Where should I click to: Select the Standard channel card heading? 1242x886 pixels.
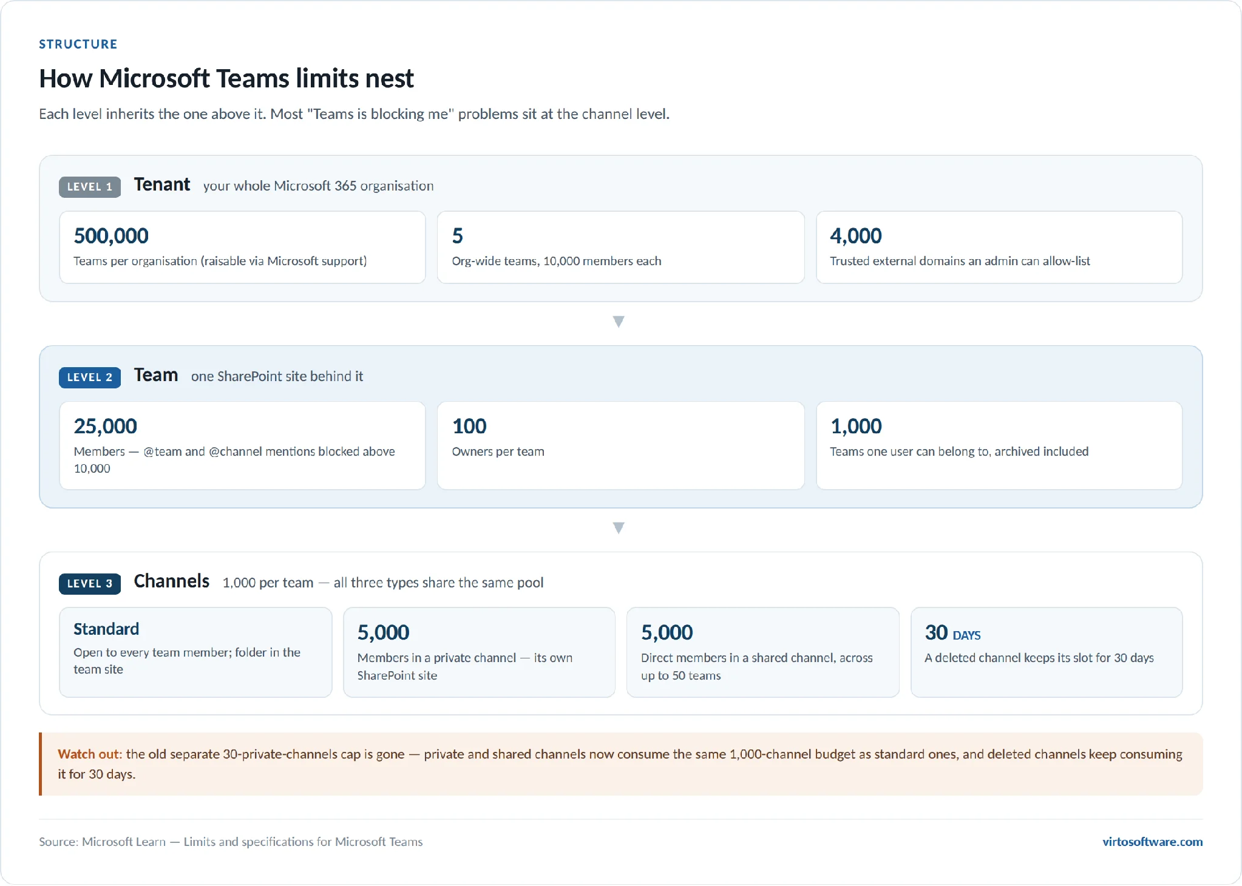106,629
